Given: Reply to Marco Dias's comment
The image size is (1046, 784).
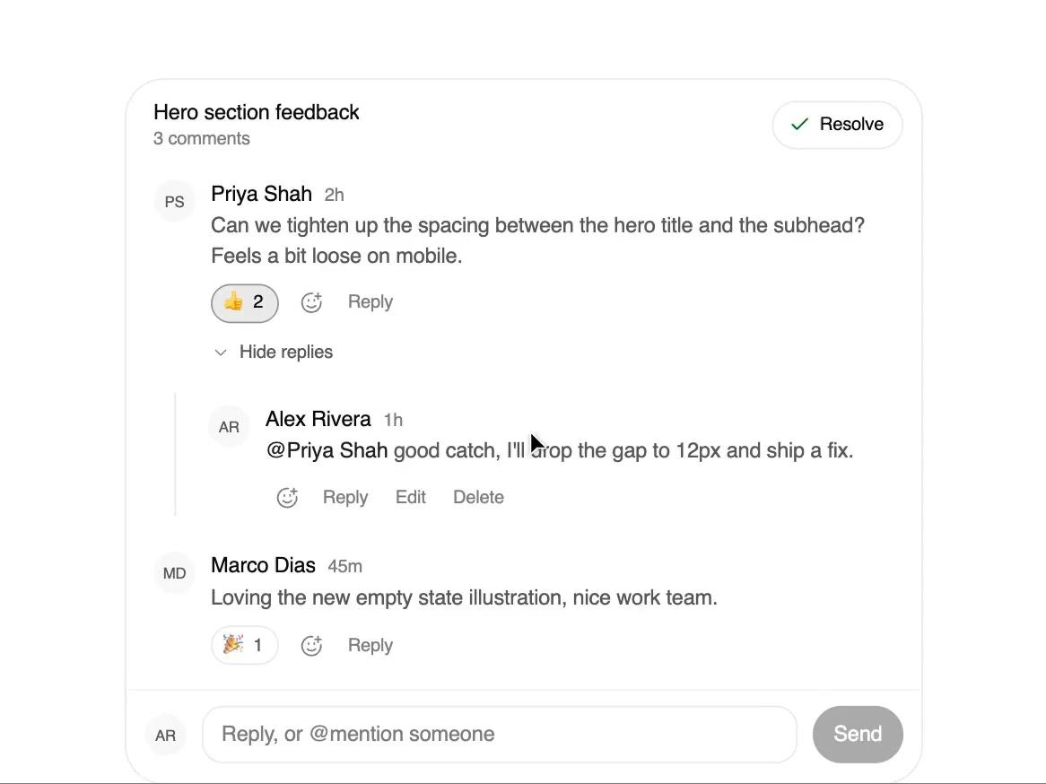Looking at the screenshot, I should point(370,645).
